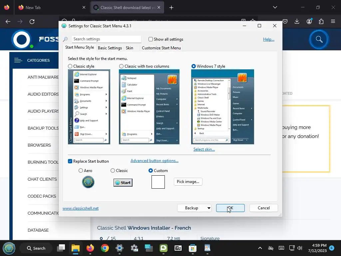Switch to the Start Menu Style tab
Image resolution: width=341 pixels, height=256 pixels.
[80, 47]
